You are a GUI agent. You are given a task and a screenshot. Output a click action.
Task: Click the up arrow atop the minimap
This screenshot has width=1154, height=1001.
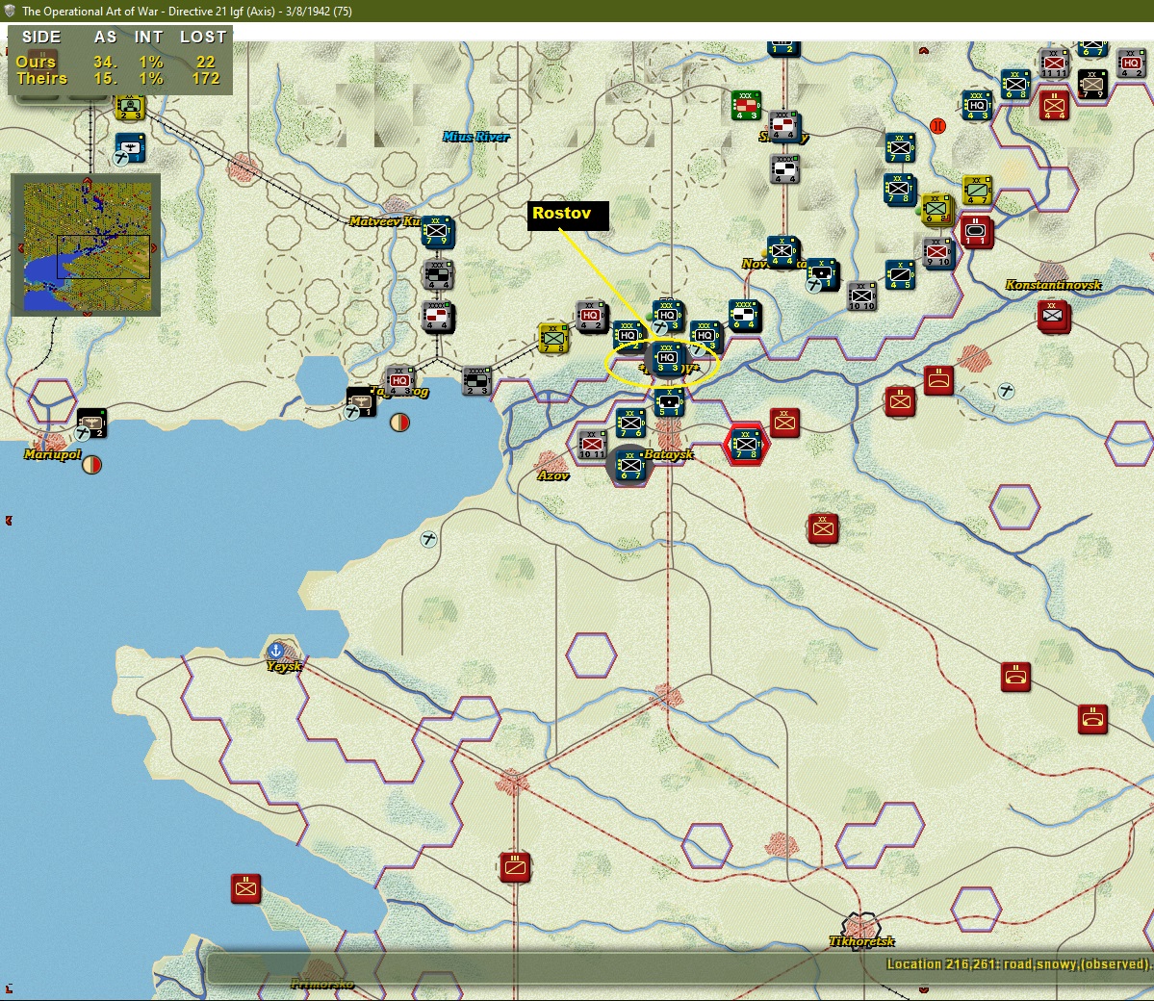(88, 180)
